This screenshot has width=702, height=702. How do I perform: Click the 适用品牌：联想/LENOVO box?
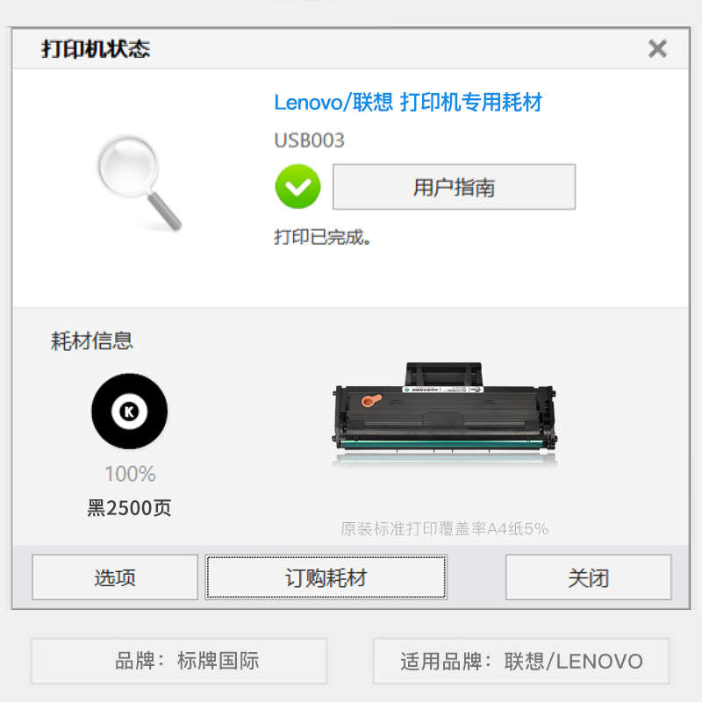(x=521, y=661)
